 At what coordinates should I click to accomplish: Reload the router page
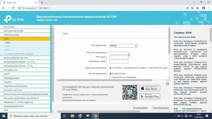(x=13, y=8)
